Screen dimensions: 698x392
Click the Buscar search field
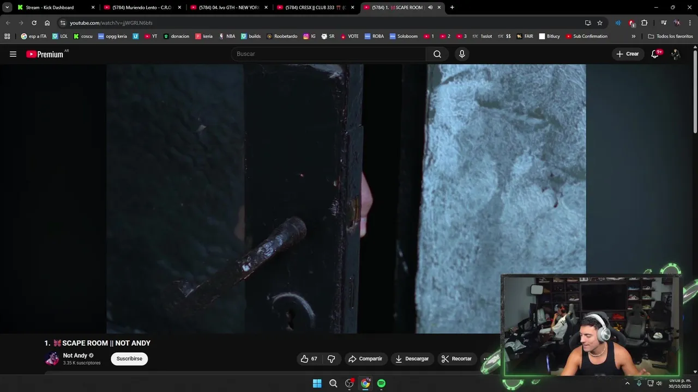click(329, 54)
